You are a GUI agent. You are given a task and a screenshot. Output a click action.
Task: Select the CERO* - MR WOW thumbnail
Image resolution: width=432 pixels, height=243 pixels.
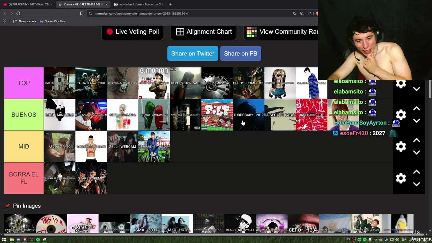point(217,83)
